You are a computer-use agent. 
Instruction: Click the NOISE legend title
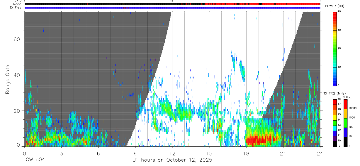click(x=347, y=97)
